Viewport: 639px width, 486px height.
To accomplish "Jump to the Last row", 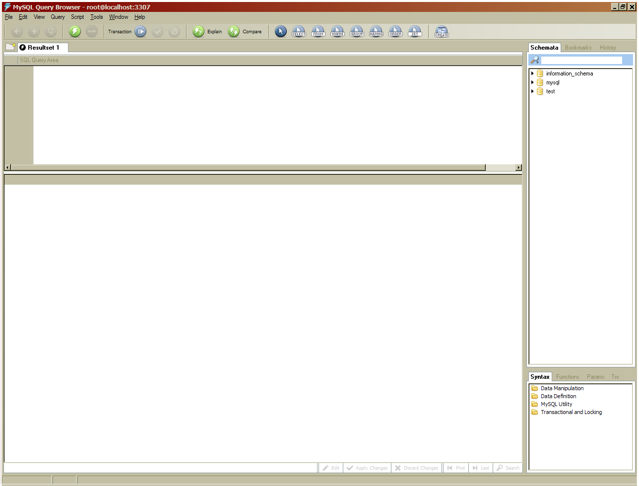I will [x=481, y=468].
